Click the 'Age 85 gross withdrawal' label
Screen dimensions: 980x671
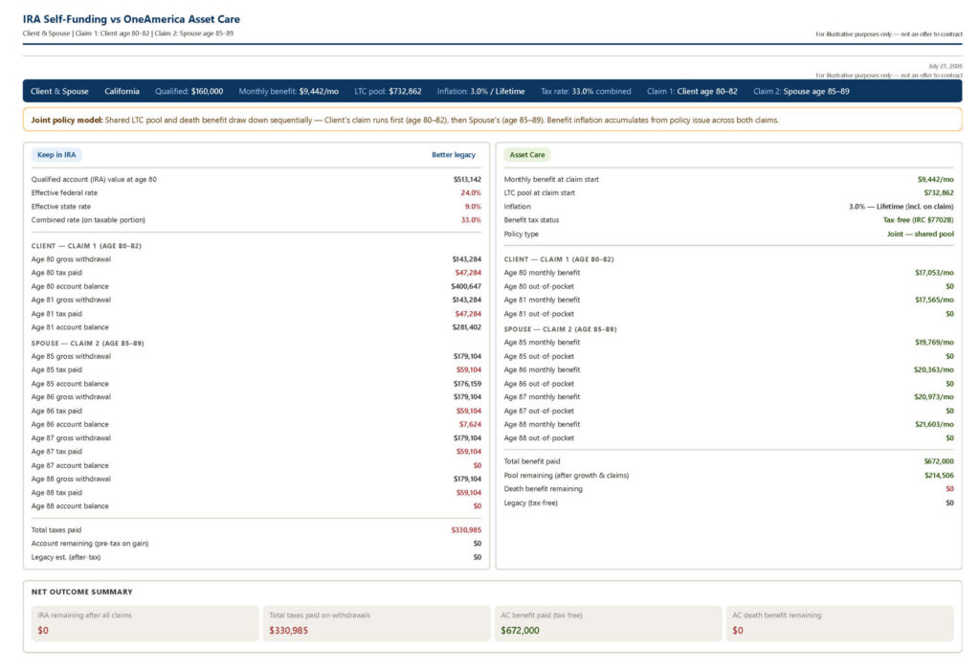(x=71, y=356)
